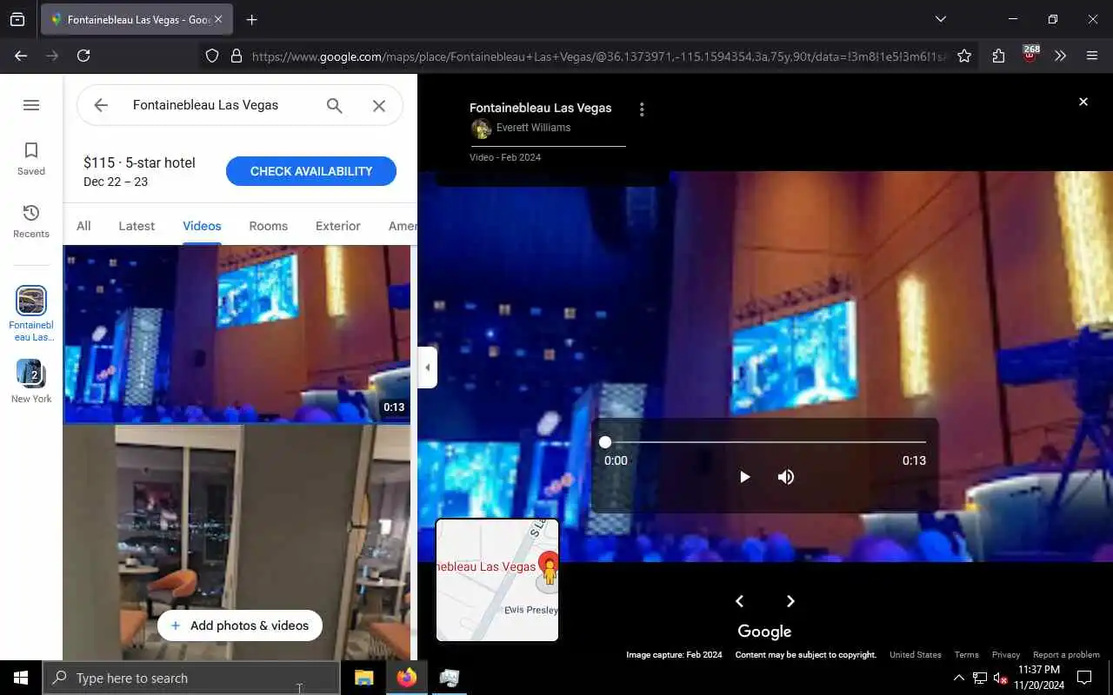
Task: Open Recents in sidebar
Action: click(31, 222)
